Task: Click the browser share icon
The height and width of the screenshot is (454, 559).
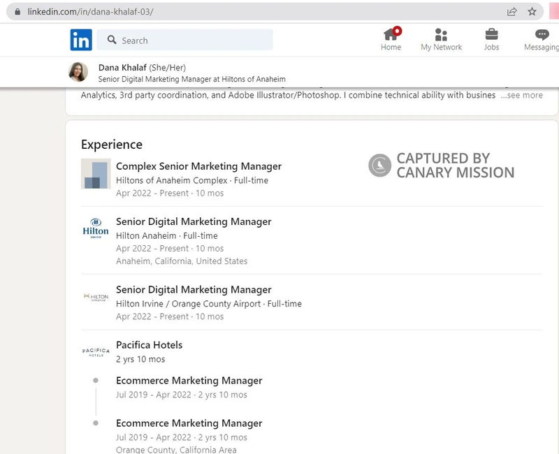Action: 511,10
